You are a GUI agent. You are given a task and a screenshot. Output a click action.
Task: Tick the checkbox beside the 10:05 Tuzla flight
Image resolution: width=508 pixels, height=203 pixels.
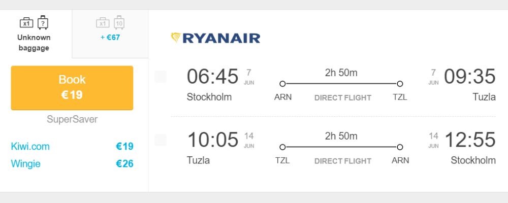[161, 140]
